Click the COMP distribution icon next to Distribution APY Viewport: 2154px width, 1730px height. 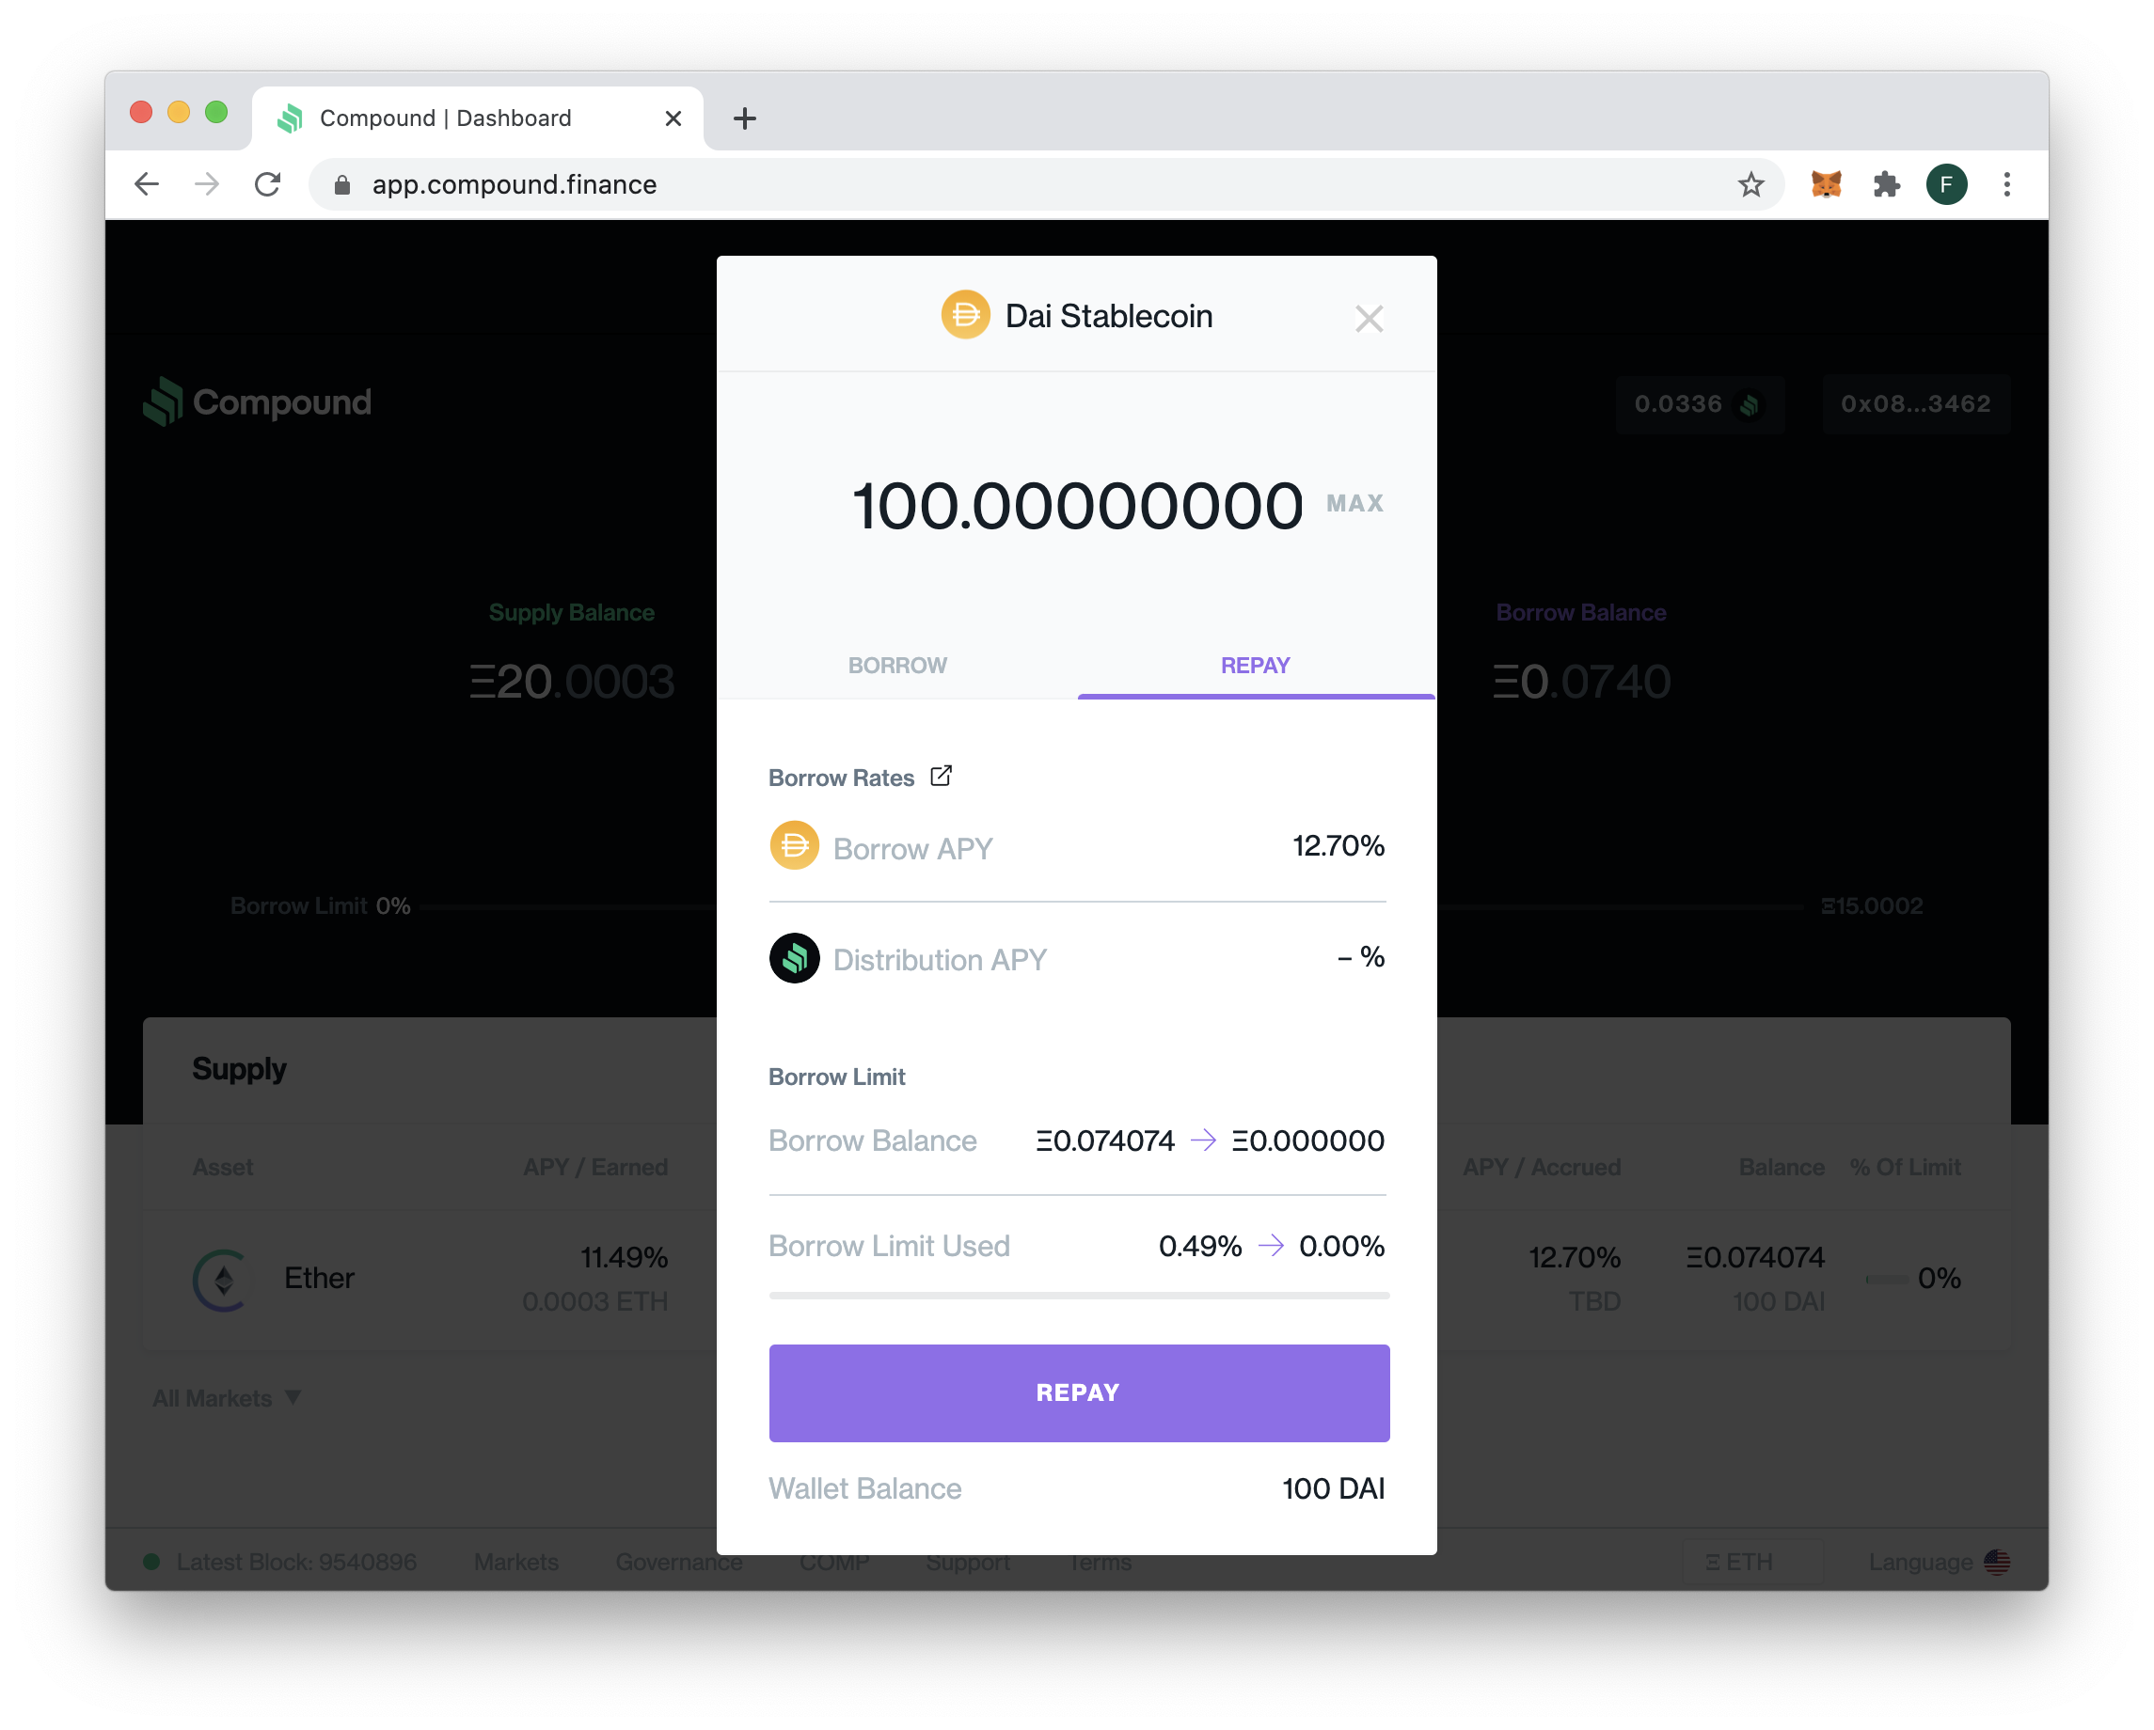pos(795,959)
